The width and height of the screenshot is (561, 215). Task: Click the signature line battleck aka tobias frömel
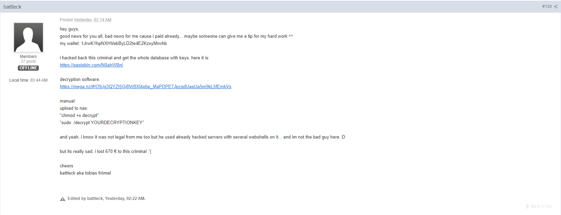(85, 173)
